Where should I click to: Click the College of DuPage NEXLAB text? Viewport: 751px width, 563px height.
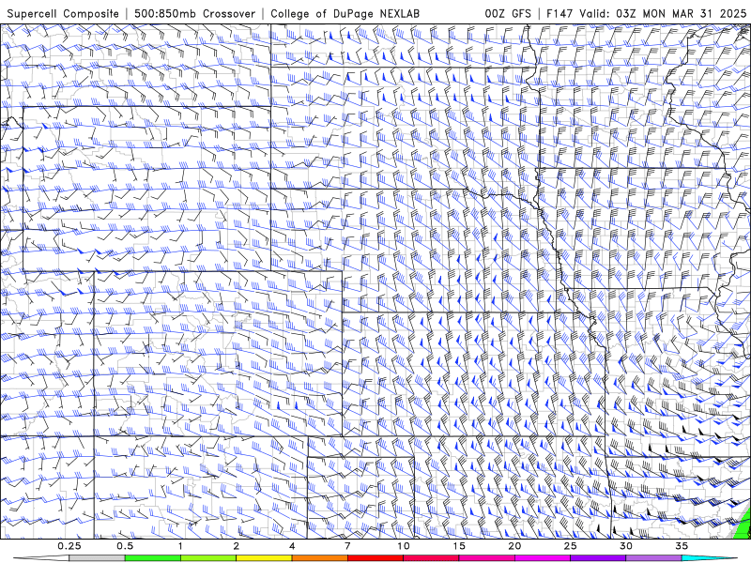pyautogui.click(x=345, y=13)
